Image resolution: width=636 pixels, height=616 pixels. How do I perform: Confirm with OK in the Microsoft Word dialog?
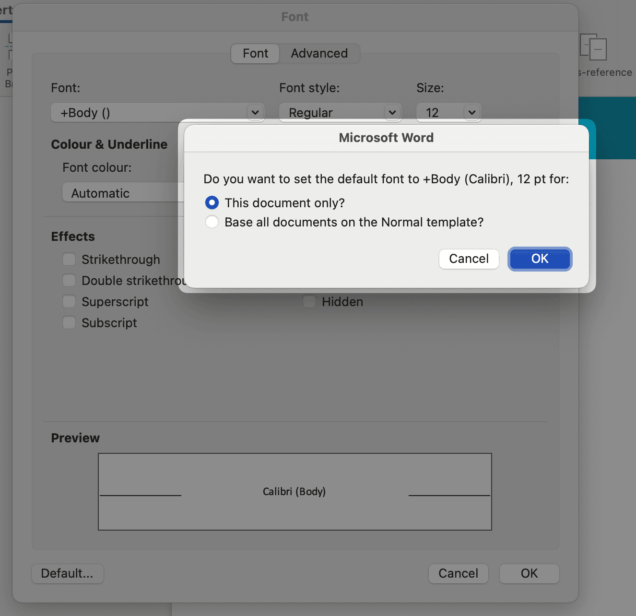click(540, 259)
